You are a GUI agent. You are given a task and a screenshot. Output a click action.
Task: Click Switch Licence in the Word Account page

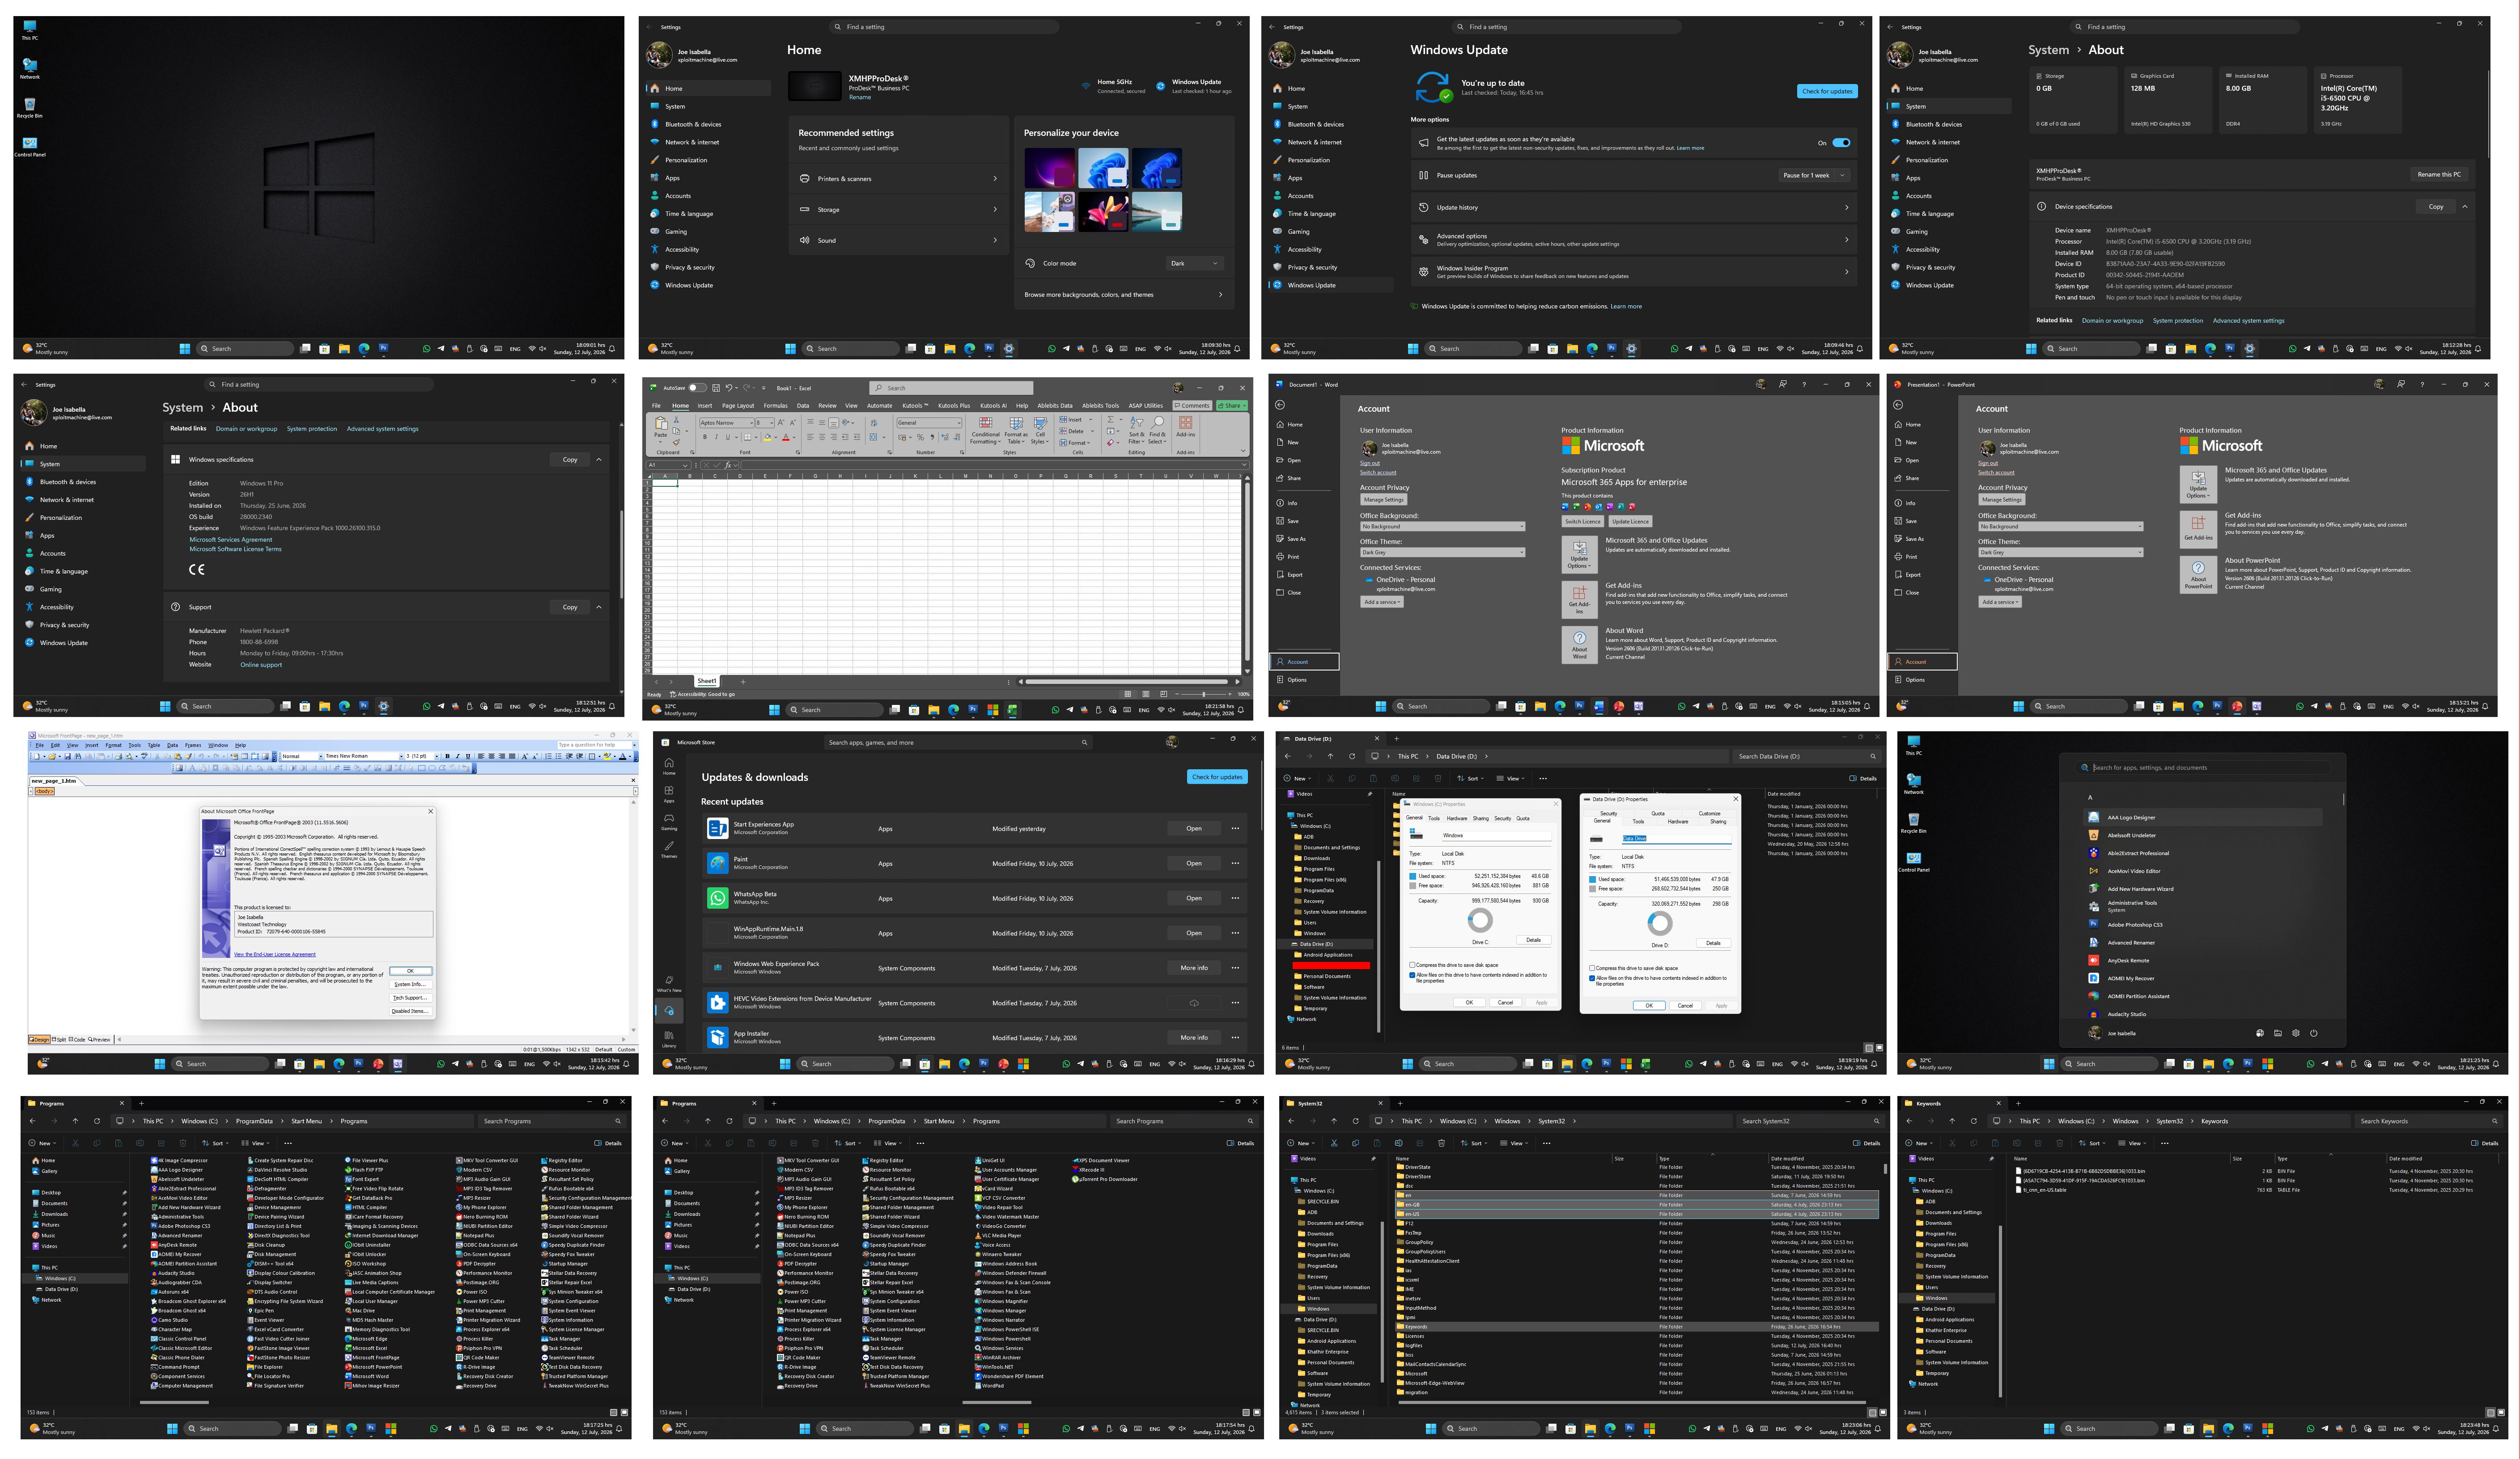point(1582,522)
